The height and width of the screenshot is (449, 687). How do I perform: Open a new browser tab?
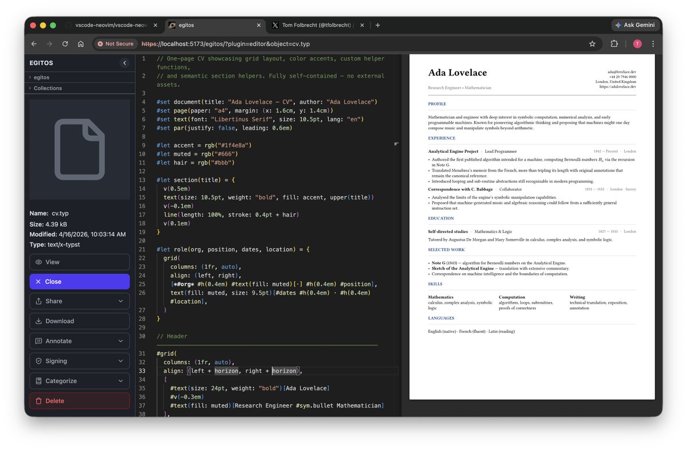[x=378, y=25]
